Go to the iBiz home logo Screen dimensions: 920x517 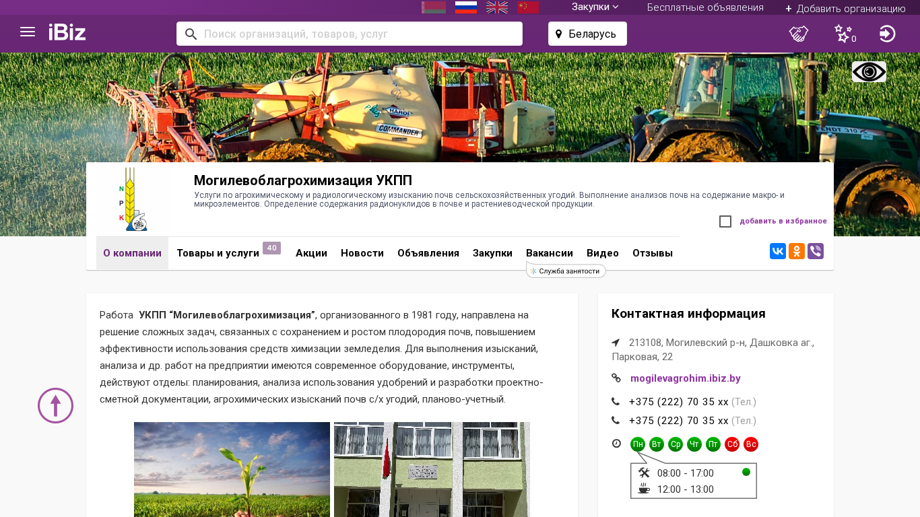67,32
